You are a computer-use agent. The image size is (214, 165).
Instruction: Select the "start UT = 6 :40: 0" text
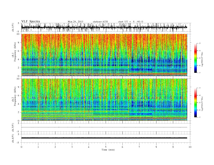(131, 22)
